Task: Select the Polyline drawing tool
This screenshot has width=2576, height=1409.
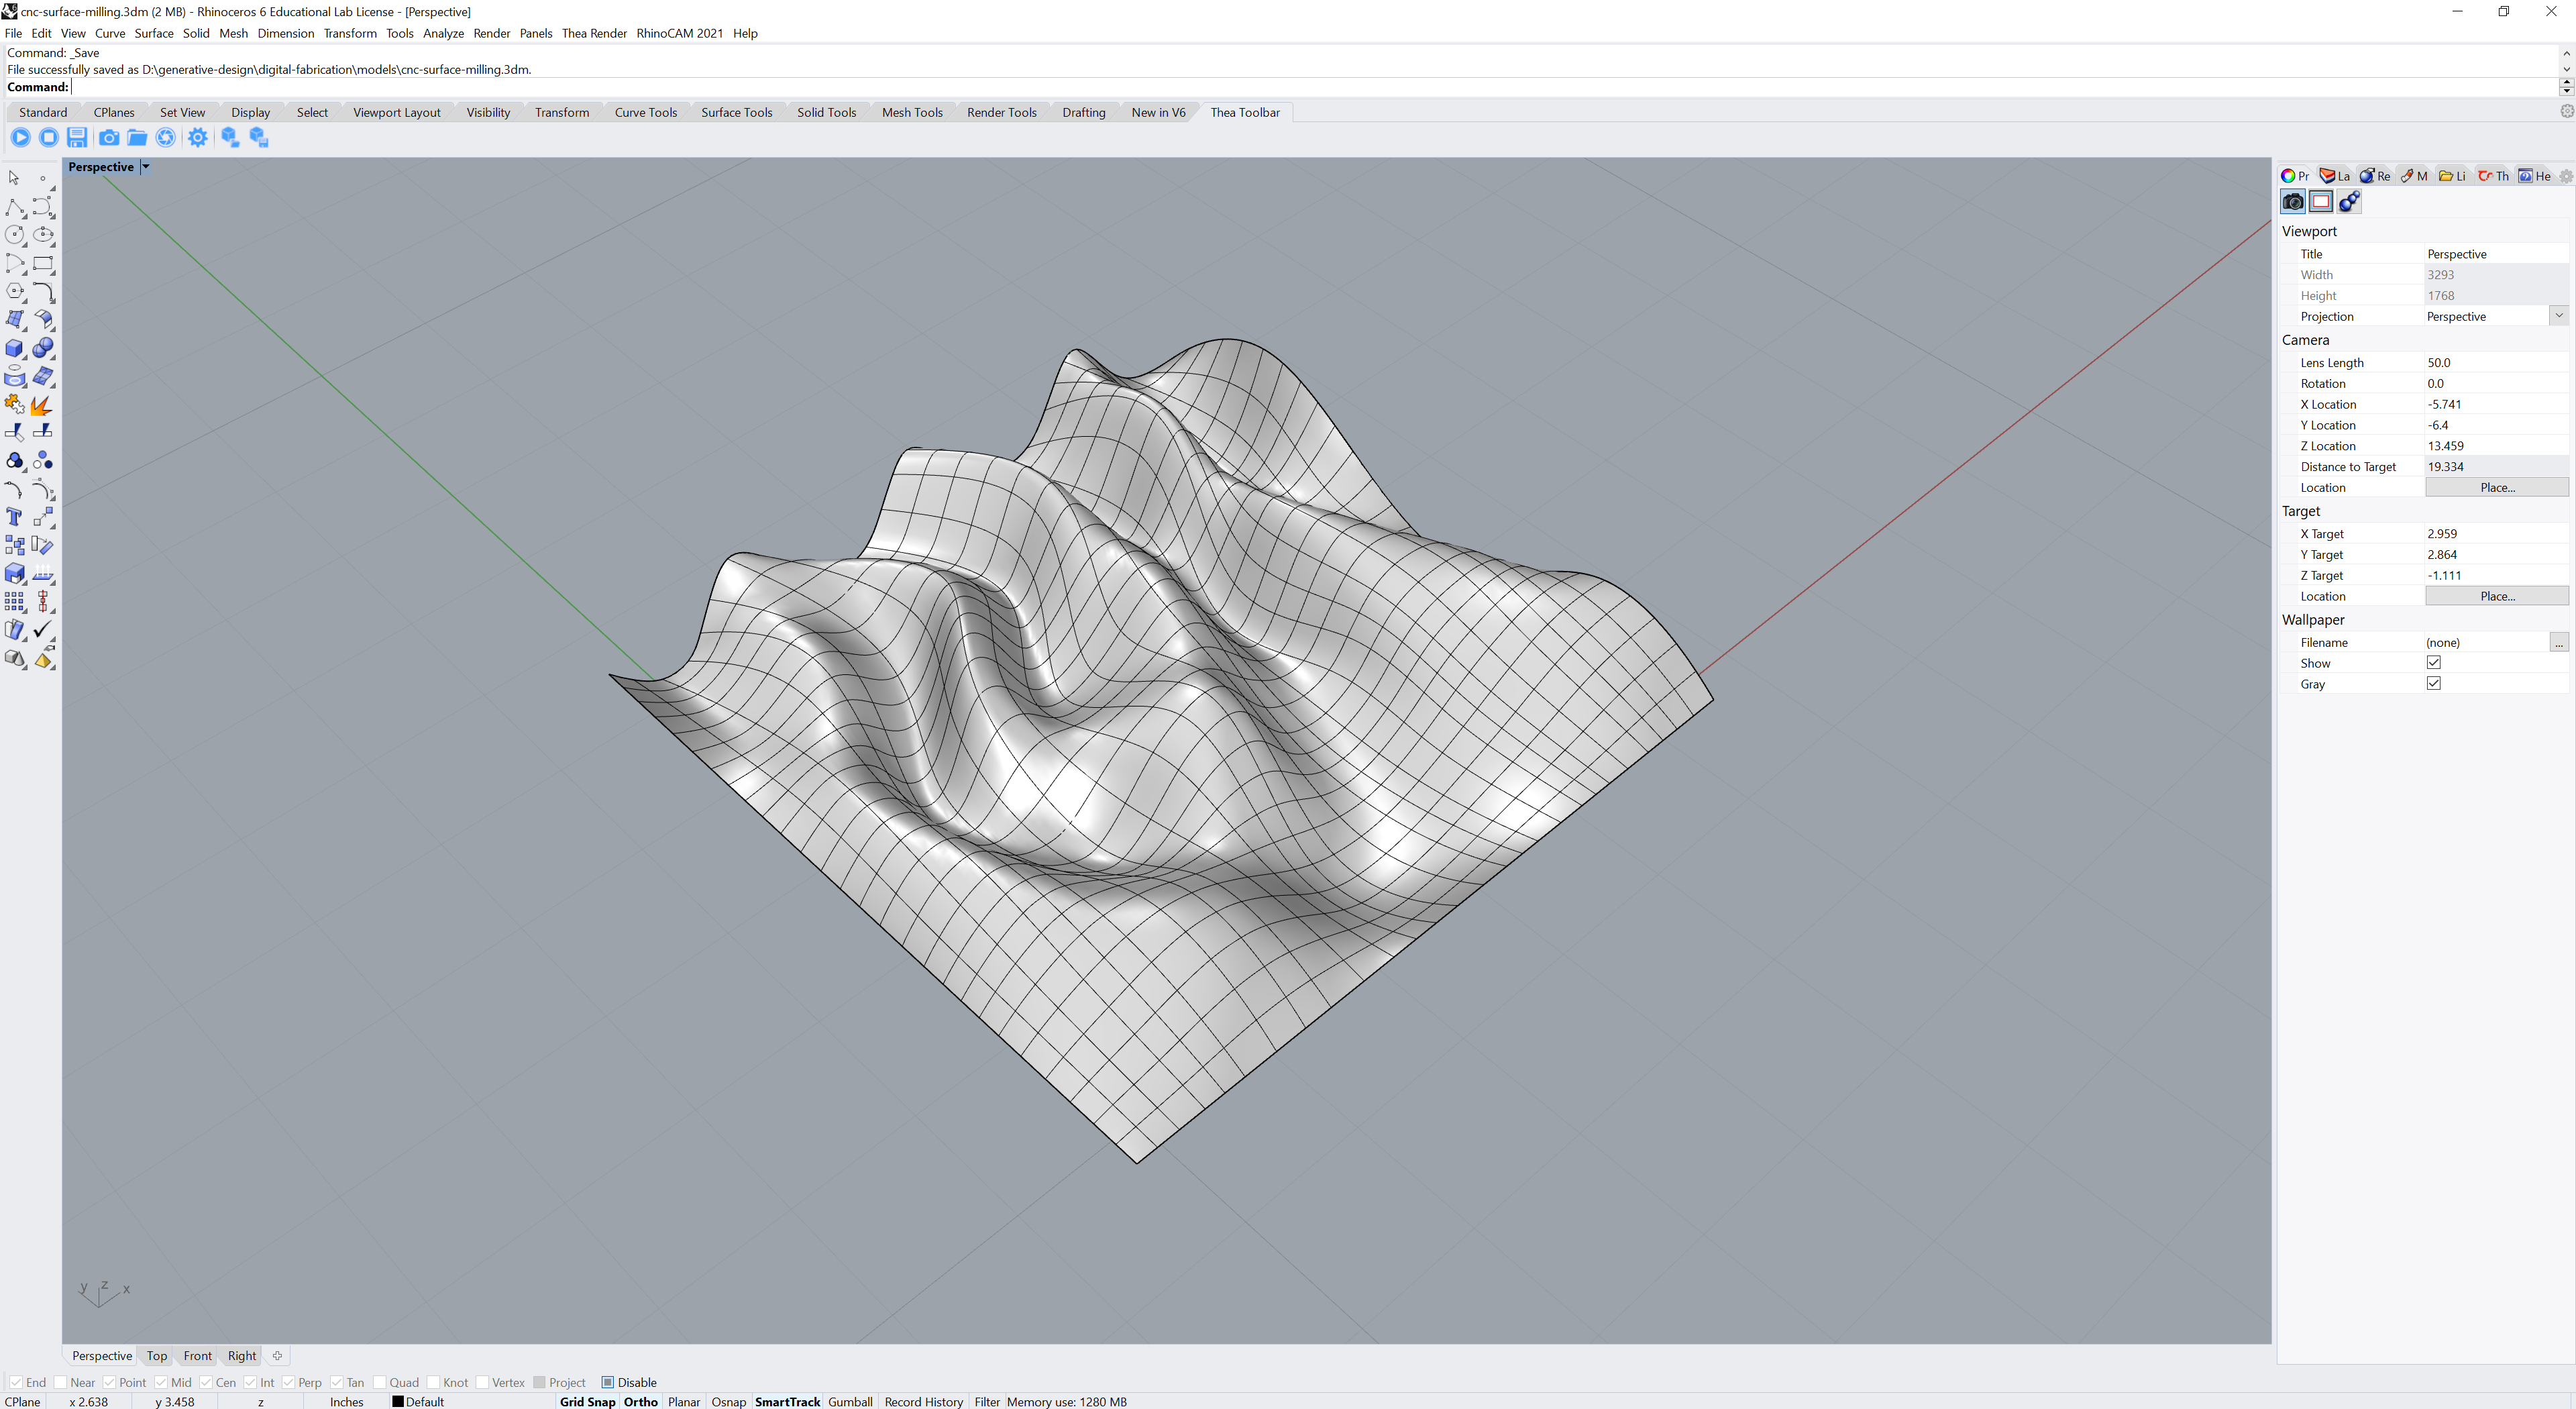Action: coord(14,207)
